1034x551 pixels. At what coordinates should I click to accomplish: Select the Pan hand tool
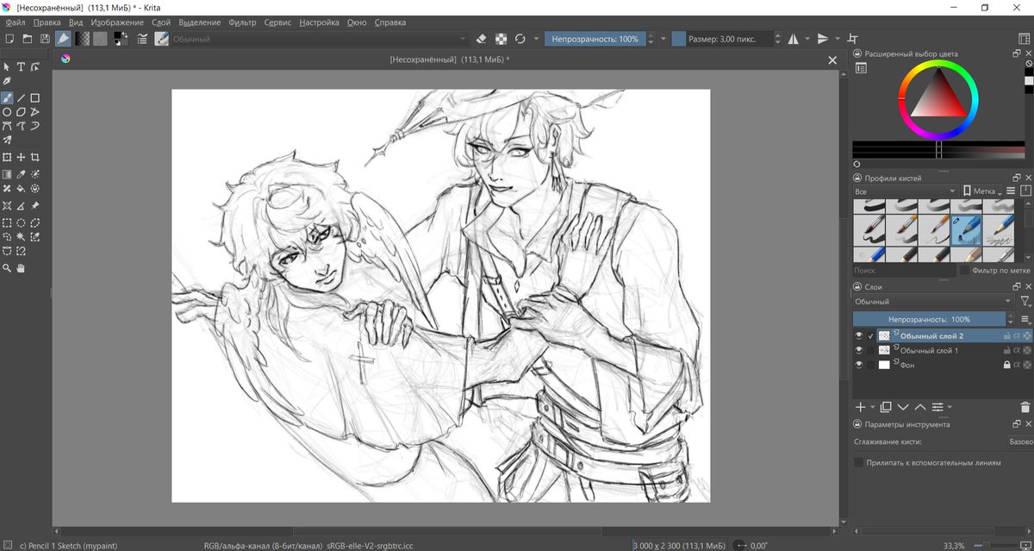21,268
